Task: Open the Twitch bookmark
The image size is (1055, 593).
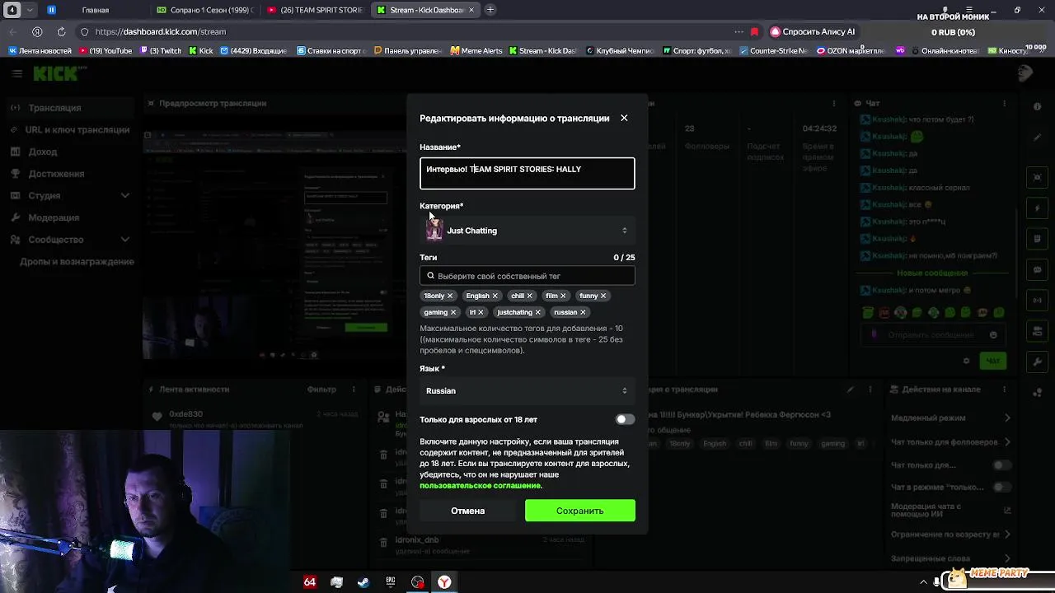Action: tap(162, 50)
